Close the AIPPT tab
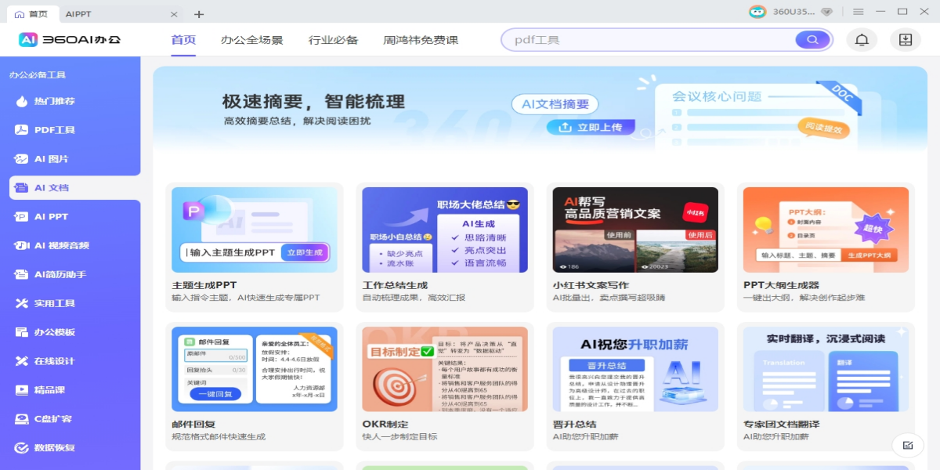Screen dimensions: 940x470 (x=174, y=14)
